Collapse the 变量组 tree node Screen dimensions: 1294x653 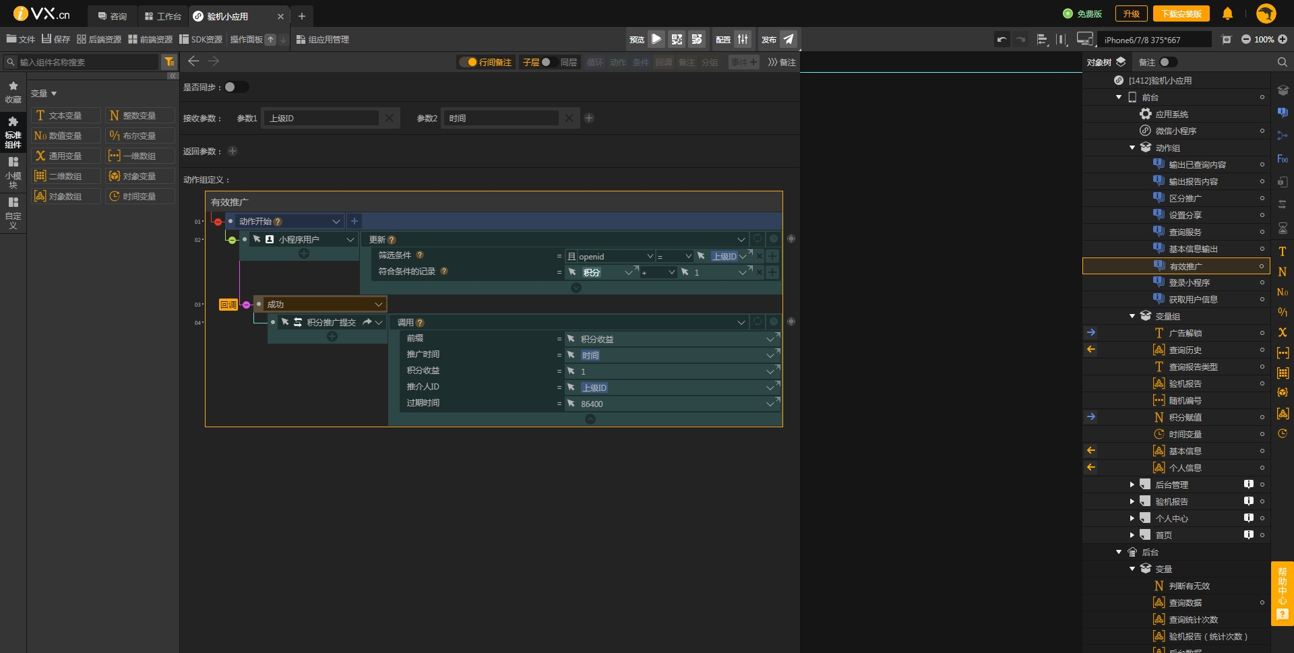(x=1132, y=316)
